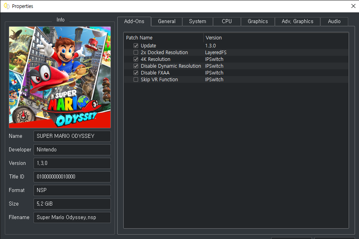Select the 4K Resolution row text
The width and height of the screenshot is (359, 239).
point(156,59)
